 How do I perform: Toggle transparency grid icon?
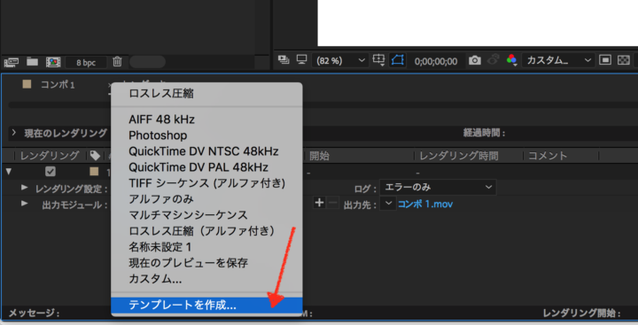623,60
